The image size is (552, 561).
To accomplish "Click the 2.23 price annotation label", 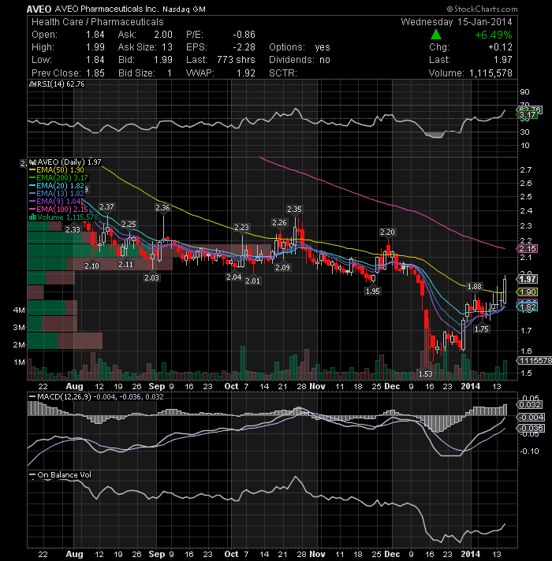I will coord(241,227).
